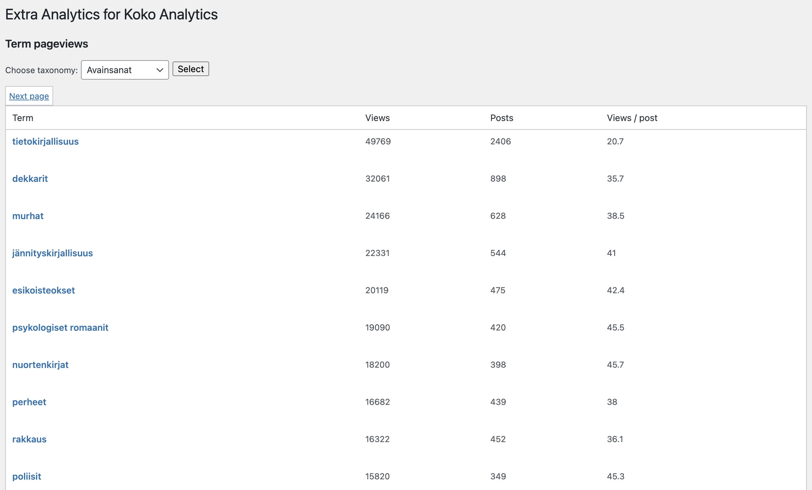Open the jännityskirjallisuus term link
The image size is (812, 490).
[x=52, y=253]
